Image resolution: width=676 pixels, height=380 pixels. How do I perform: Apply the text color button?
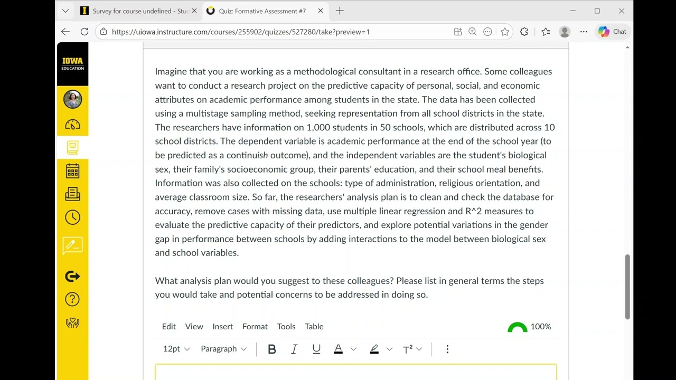[x=339, y=349]
